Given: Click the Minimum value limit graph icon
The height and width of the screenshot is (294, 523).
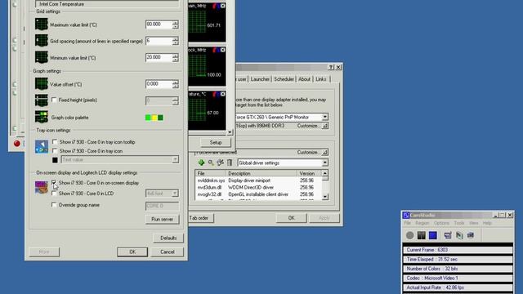Looking at the screenshot, I should pos(42,57).
